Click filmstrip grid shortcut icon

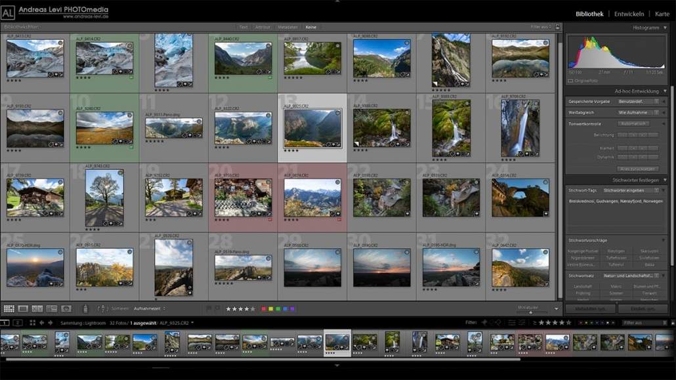(32, 323)
